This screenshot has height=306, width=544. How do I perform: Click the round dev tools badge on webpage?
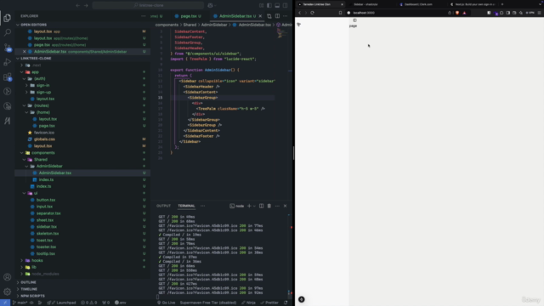point(302,299)
